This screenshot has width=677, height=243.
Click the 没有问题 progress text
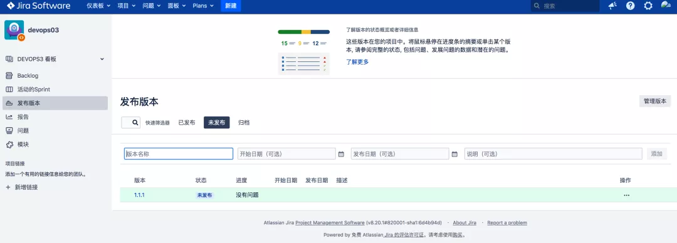coord(248,195)
